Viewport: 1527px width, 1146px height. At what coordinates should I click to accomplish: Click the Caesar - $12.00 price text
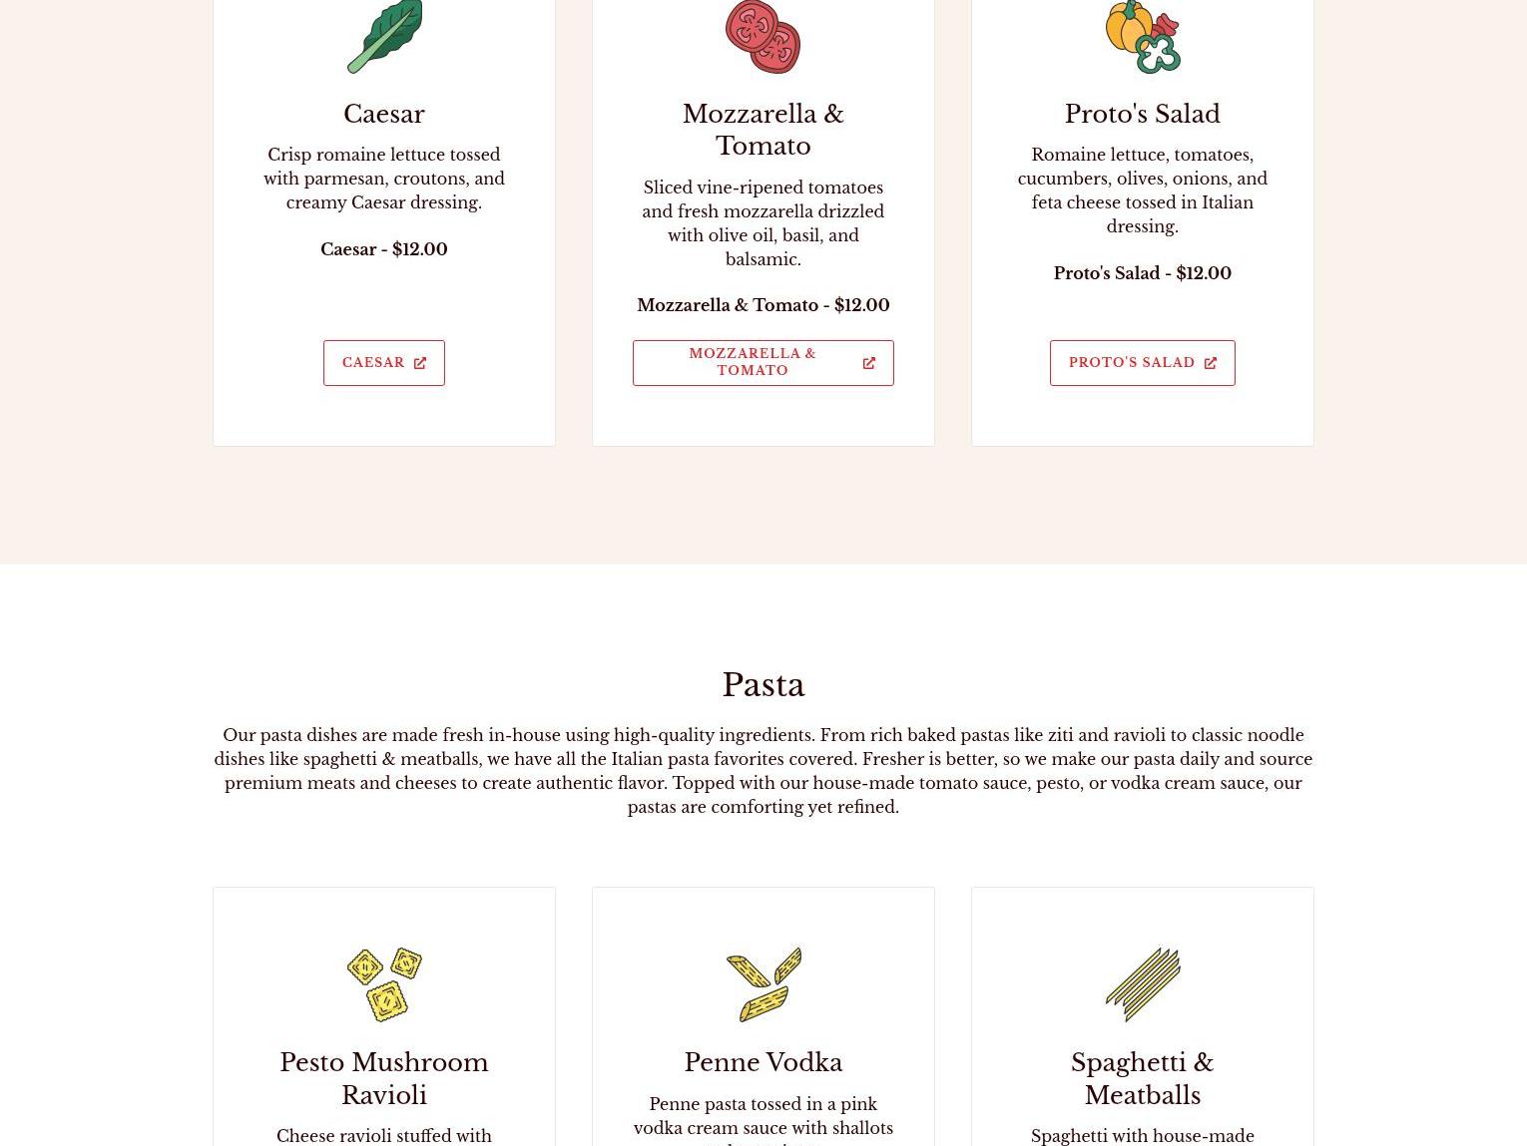pos(384,249)
